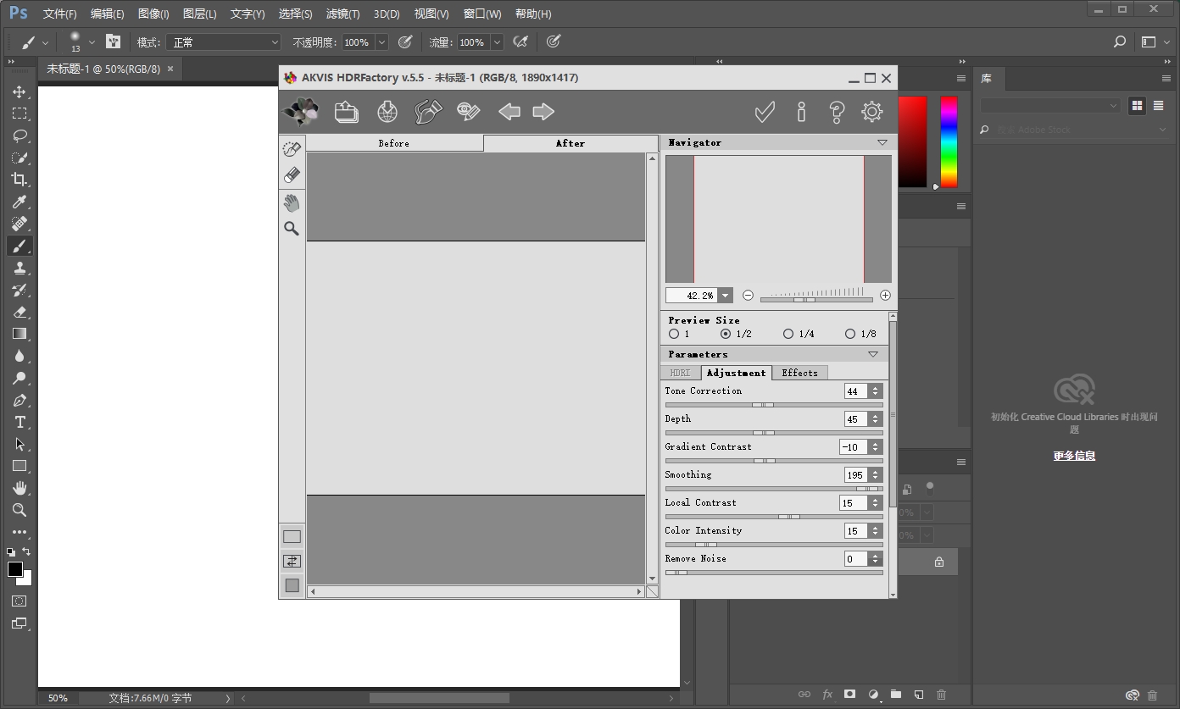Select the Photoshop Hand tool
The image size is (1180, 709).
click(19, 488)
